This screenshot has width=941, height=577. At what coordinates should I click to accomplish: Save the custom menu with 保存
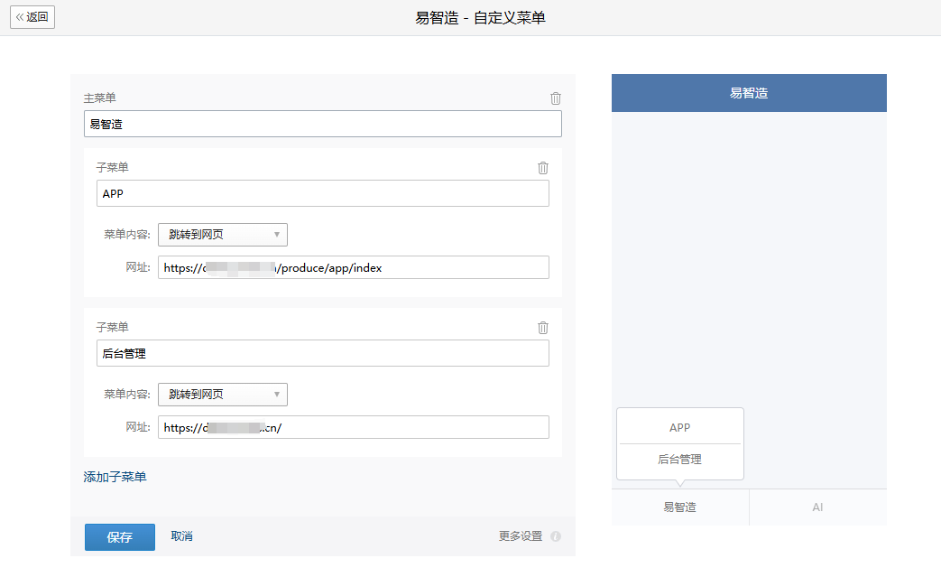click(120, 536)
